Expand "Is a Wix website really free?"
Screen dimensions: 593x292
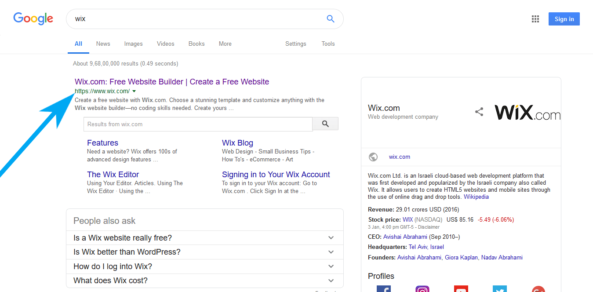(205, 238)
